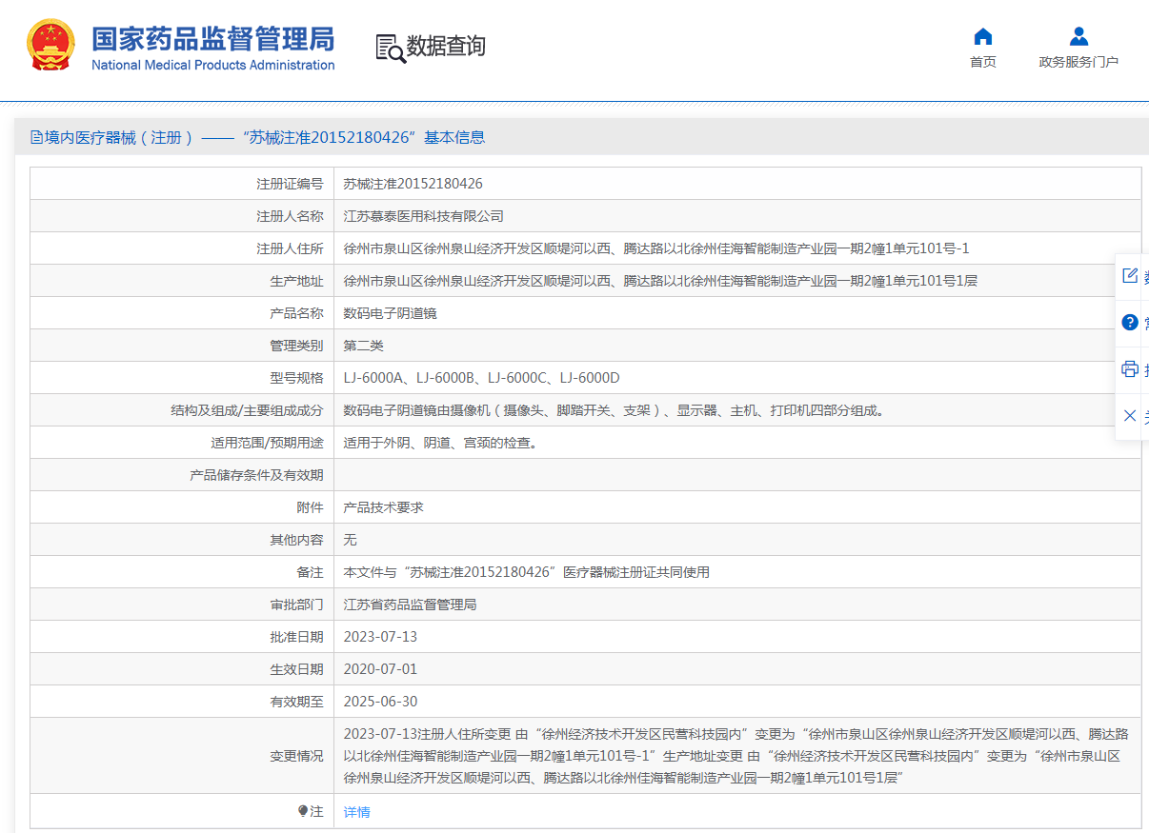Click the 江苏慕泰医用科技有限公司 registrant name

click(423, 216)
